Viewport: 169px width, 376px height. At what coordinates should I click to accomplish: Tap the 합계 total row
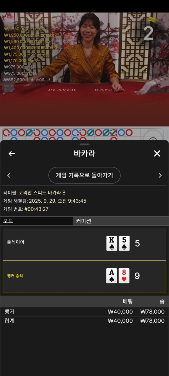[x=84, y=321]
